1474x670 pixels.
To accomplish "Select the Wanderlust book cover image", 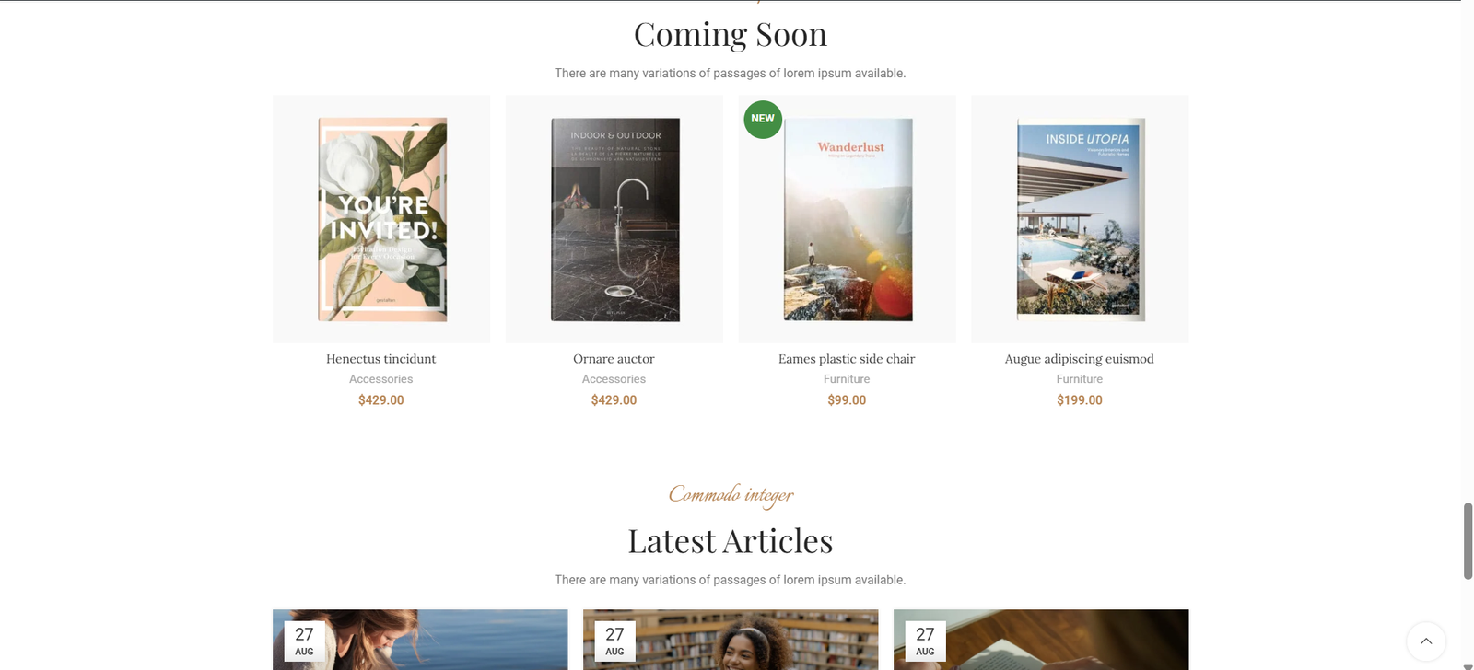I will [x=848, y=221].
